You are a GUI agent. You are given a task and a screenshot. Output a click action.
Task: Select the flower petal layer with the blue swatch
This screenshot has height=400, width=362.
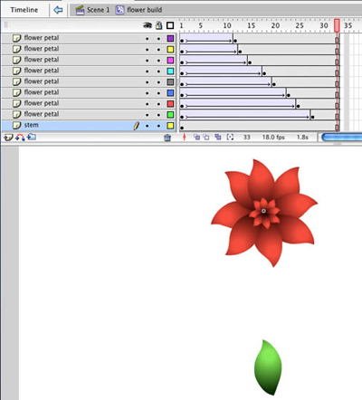coord(42,92)
